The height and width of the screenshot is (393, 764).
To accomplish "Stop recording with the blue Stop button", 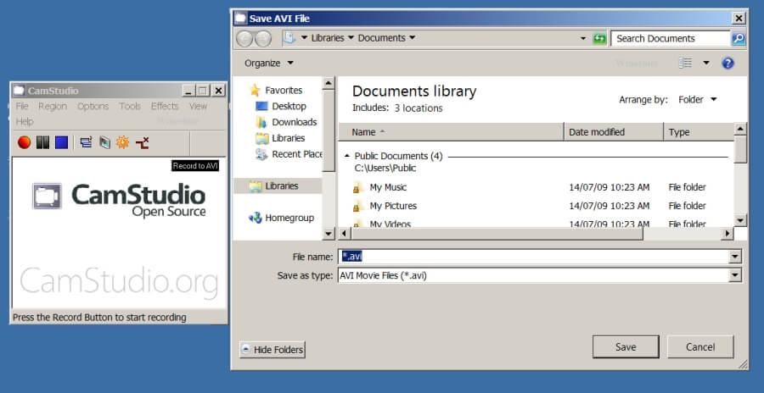I will 61,142.
